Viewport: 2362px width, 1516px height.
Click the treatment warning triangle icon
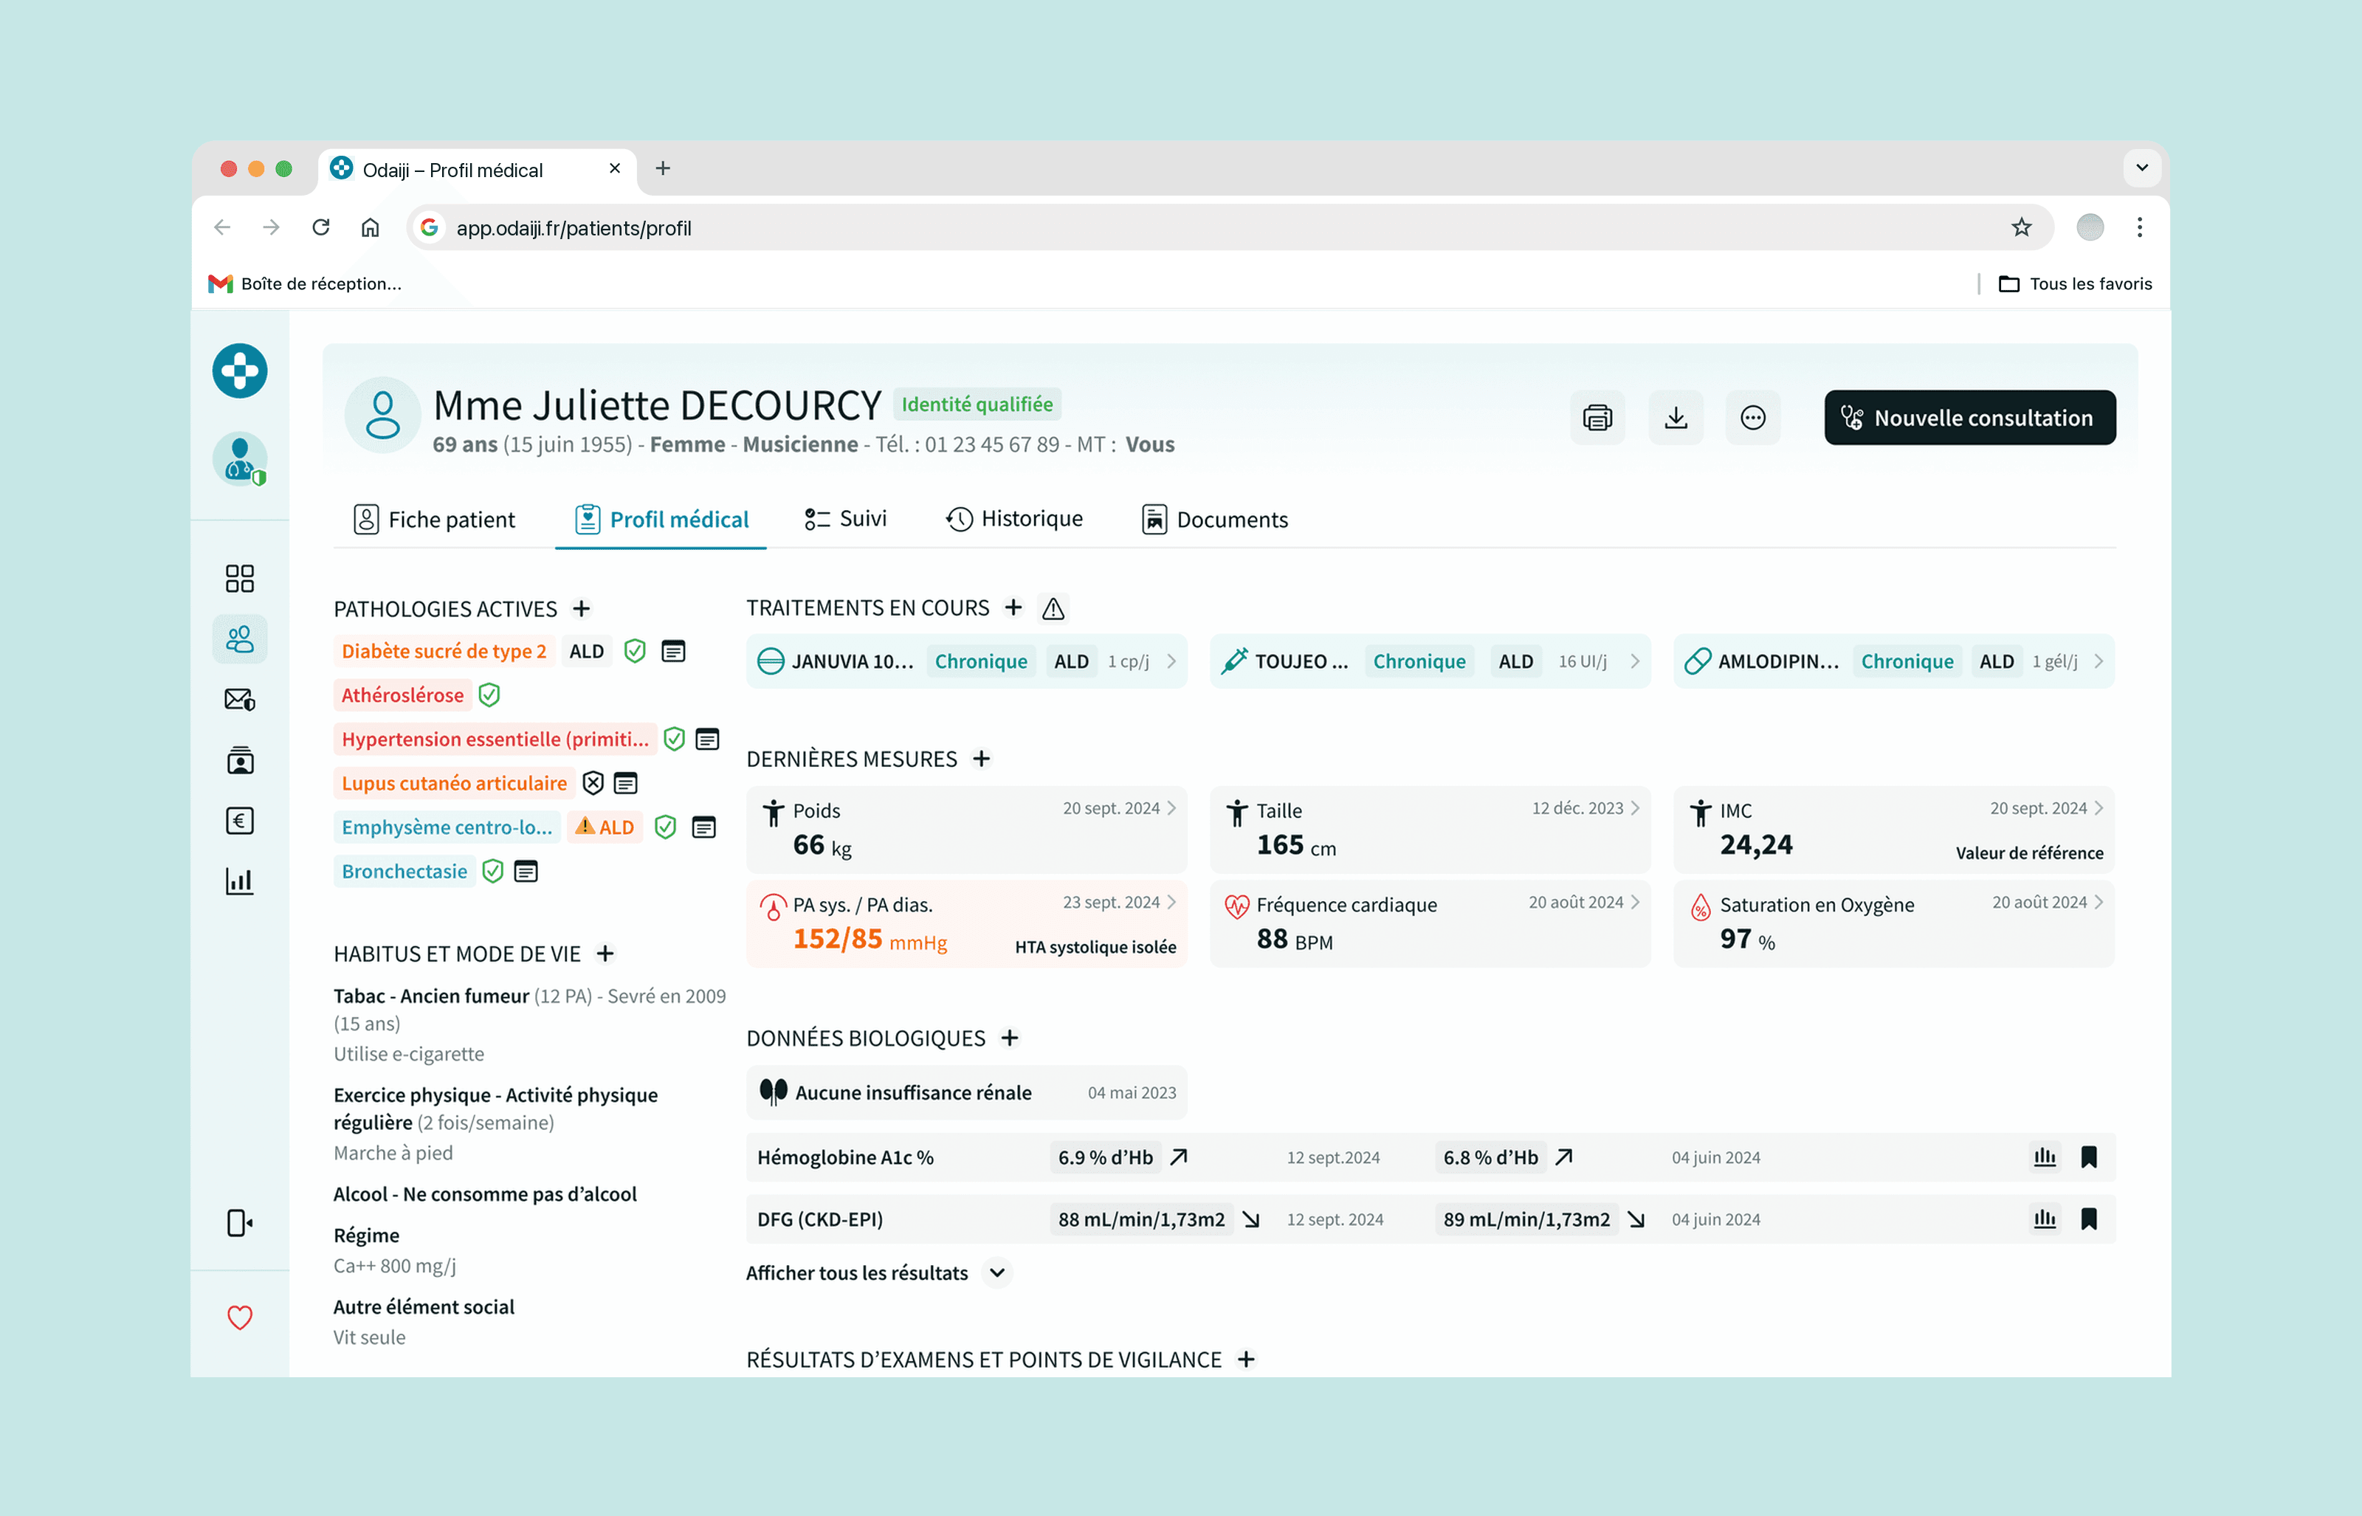coord(1053,608)
